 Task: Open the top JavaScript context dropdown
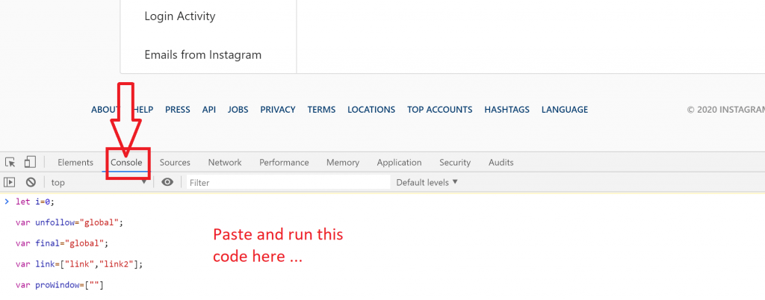[99, 183]
